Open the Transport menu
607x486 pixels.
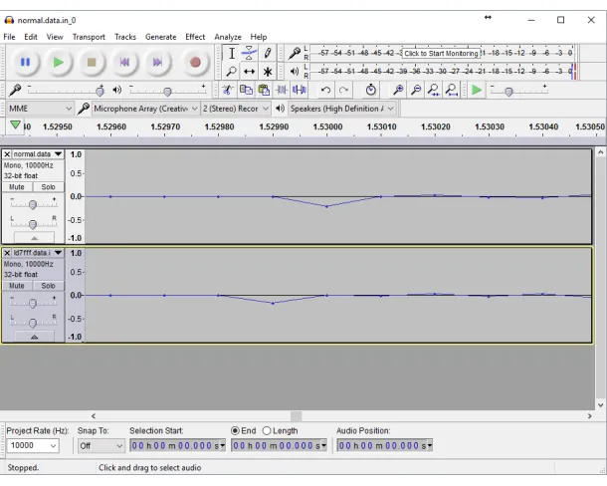click(89, 37)
